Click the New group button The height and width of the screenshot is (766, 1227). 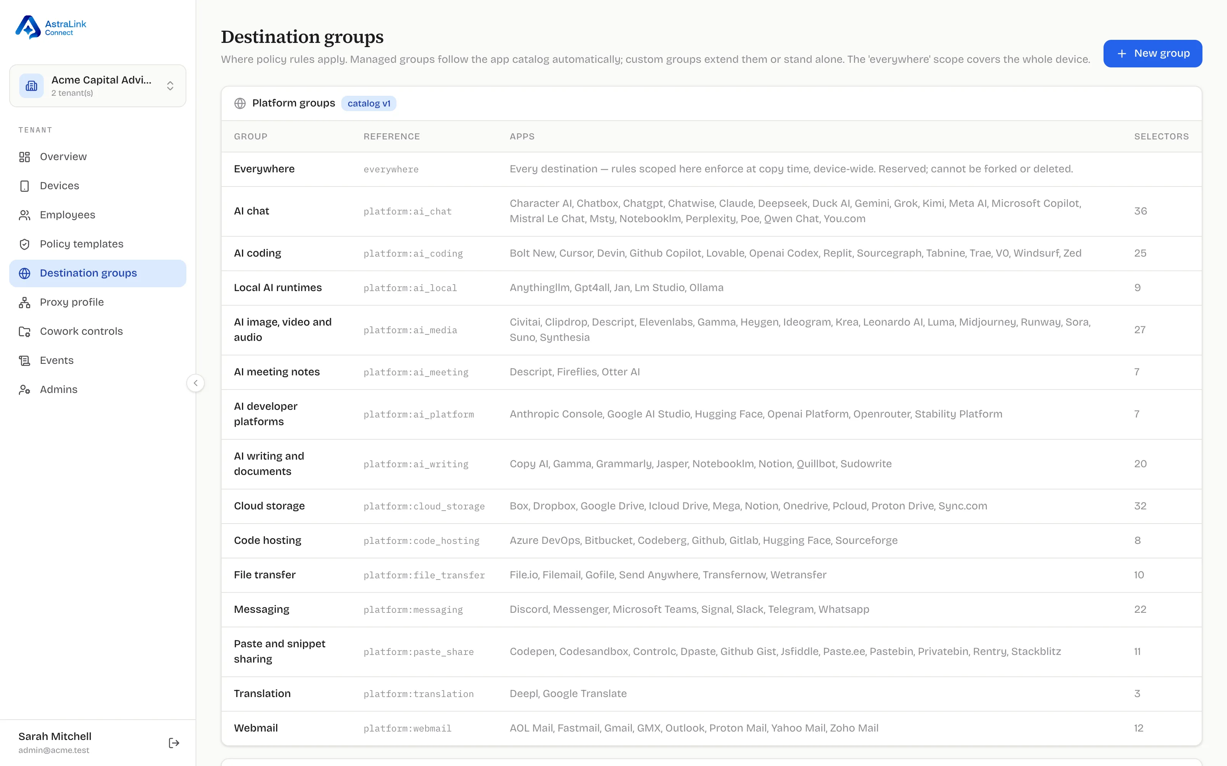pos(1153,54)
